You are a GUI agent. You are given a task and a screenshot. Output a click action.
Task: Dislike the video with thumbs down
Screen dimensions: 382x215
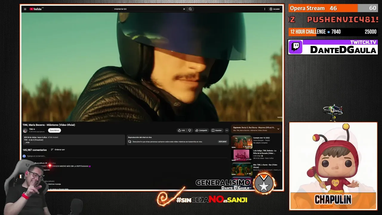pos(190,130)
